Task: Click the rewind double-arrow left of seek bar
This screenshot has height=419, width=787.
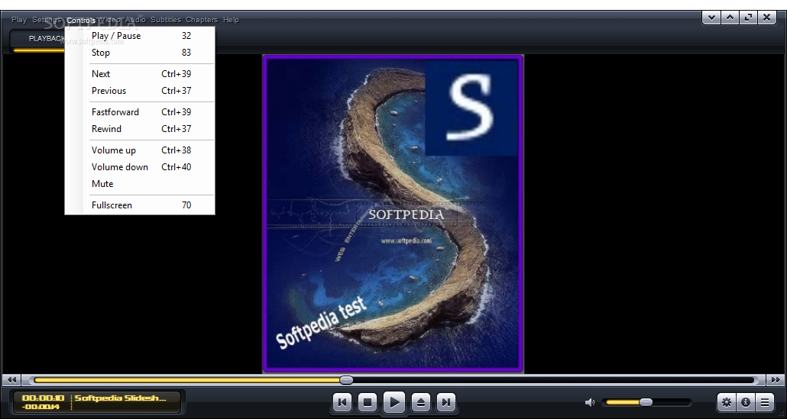Action: (x=12, y=380)
